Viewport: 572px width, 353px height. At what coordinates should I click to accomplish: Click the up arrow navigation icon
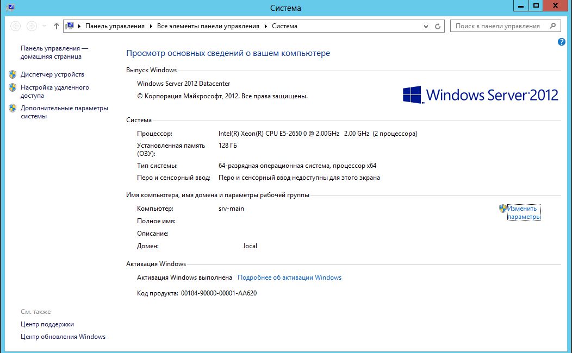pyautogui.click(x=56, y=26)
